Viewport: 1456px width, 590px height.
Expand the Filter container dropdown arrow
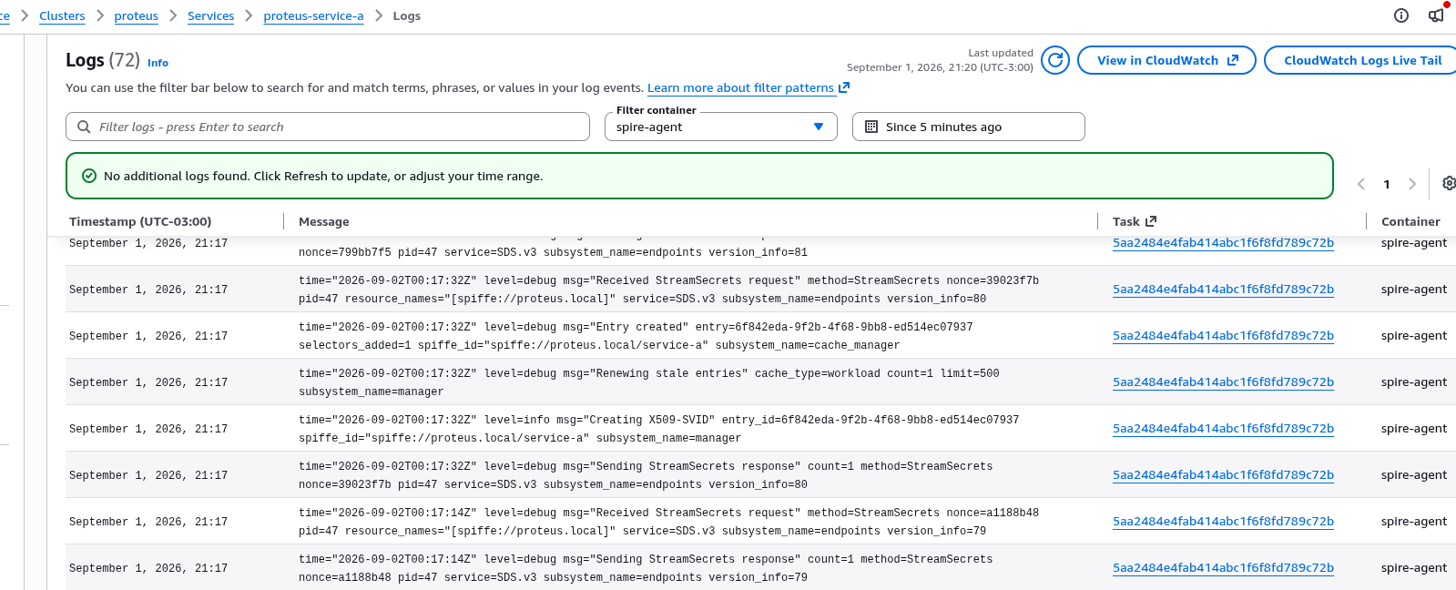[x=819, y=127]
